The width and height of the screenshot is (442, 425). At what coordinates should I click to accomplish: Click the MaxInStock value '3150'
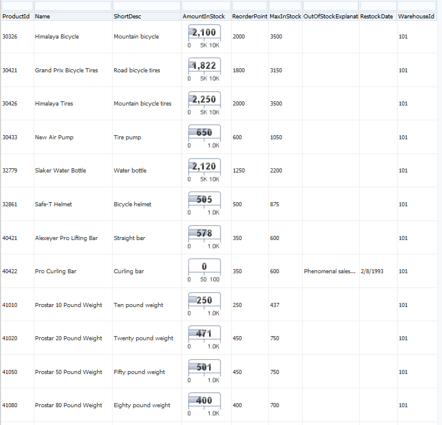coord(276,70)
